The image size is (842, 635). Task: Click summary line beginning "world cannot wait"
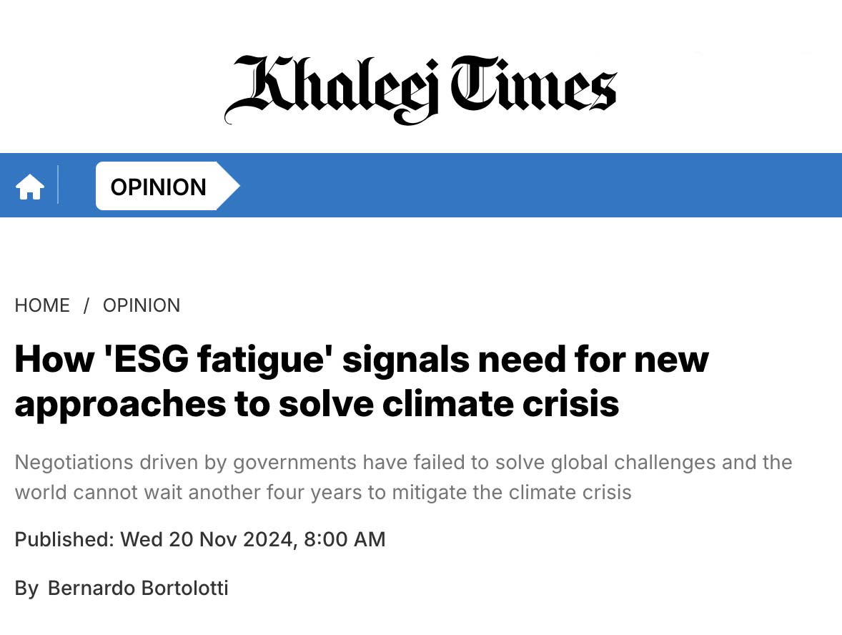pos(323,493)
